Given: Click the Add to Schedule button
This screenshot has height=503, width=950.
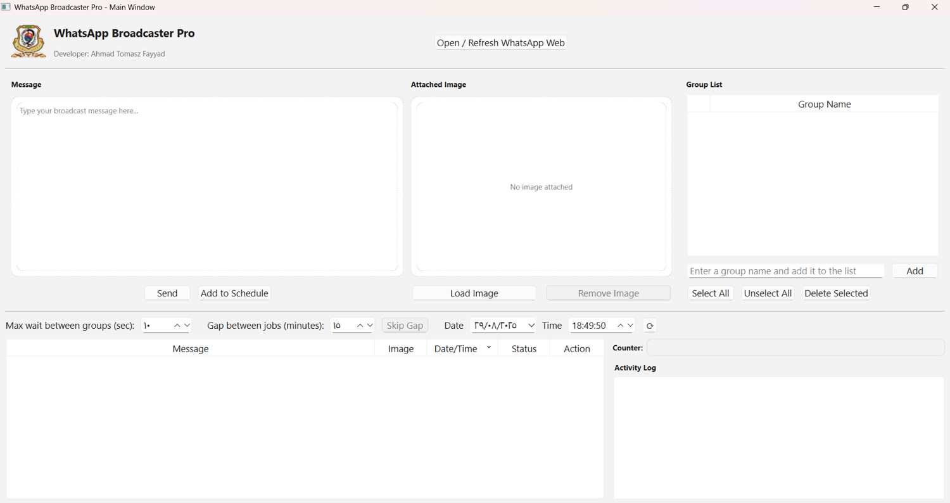Looking at the screenshot, I should point(234,293).
